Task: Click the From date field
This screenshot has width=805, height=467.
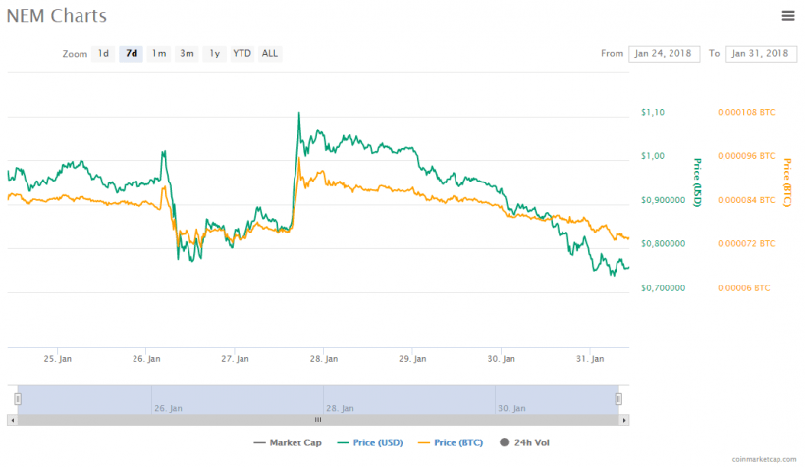Action: click(x=663, y=54)
